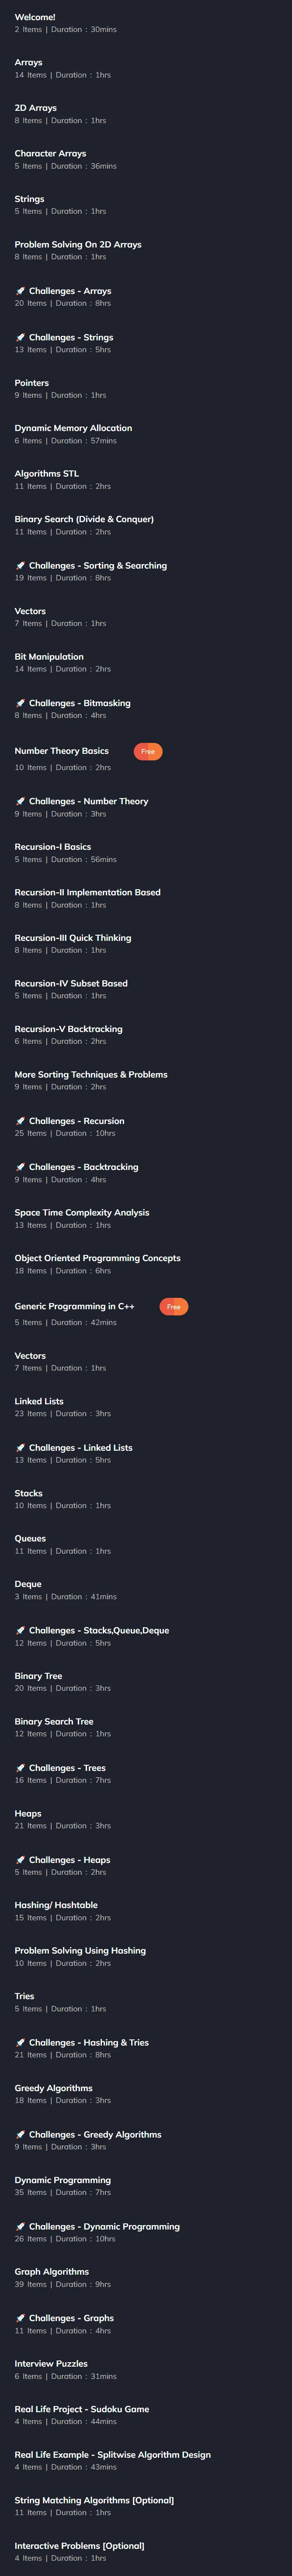Image resolution: width=292 pixels, height=2576 pixels.
Task: Click Free badge next to Number Theory Basics
Action: [x=147, y=751]
